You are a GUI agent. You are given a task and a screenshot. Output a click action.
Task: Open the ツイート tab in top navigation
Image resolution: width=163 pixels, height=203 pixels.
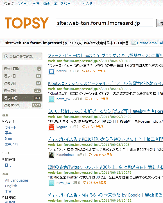23,4
